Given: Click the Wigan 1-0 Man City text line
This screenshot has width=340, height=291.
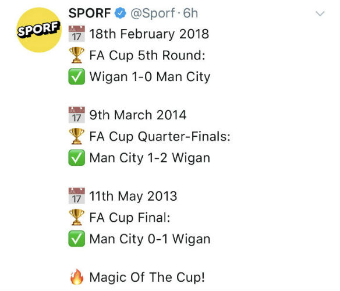Looking at the screenshot, I should click(x=150, y=77).
